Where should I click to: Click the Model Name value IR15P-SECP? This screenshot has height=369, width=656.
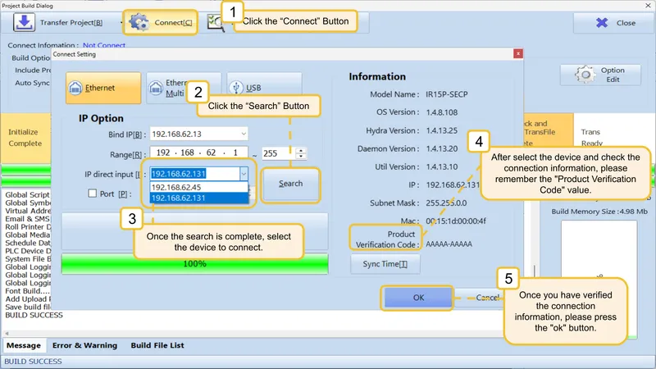click(446, 94)
